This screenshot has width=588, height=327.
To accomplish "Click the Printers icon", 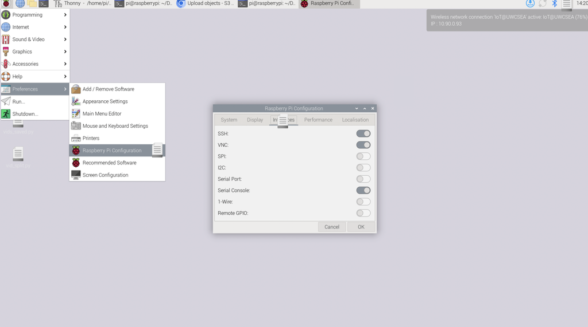I will pos(76,138).
